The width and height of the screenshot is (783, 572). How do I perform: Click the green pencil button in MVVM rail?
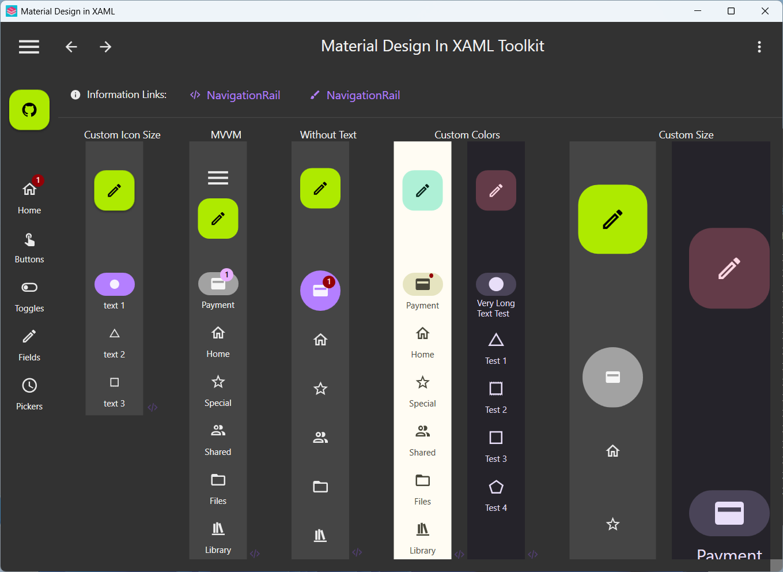coord(218,219)
